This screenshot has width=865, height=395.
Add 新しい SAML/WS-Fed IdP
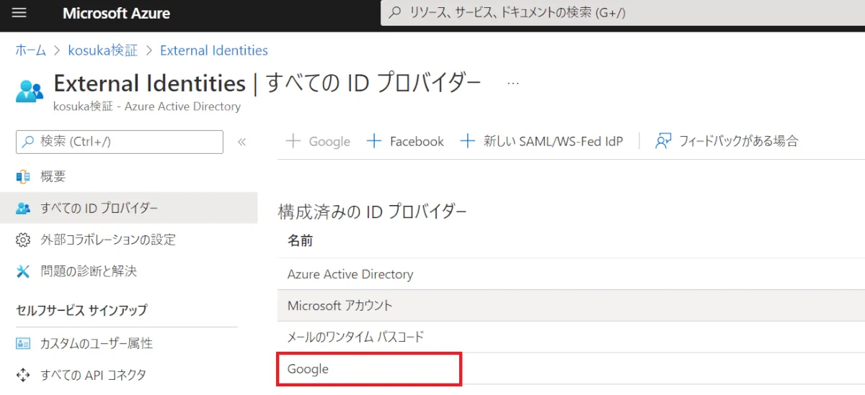click(x=542, y=142)
